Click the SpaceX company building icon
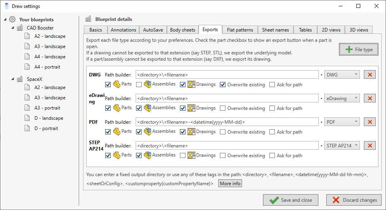This screenshot has height=210, width=386. pos(20,79)
